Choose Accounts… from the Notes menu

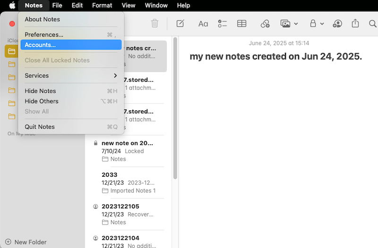pyautogui.click(x=71, y=45)
